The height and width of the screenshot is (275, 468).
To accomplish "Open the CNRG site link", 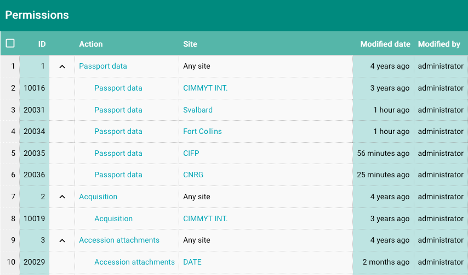I will coord(193,175).
